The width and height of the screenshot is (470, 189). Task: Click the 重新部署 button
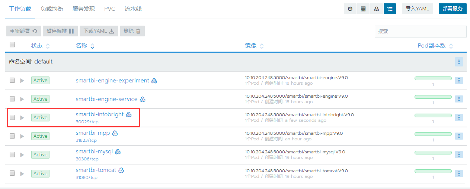click(x=23, y=31)
